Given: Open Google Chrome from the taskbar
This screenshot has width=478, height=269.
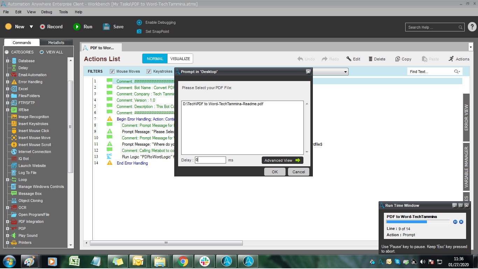Looking at the screenshot, I should click(x=183, y=261).
